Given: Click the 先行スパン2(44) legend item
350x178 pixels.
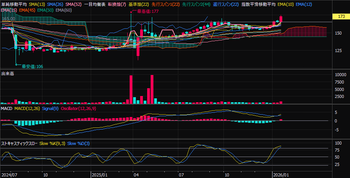Looking at the screenshot, I should (196, 4).
